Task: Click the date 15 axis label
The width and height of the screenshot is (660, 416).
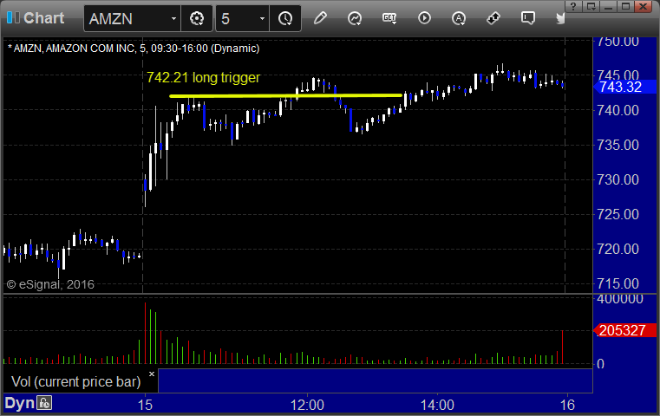Action: click(x=145, y=405)
